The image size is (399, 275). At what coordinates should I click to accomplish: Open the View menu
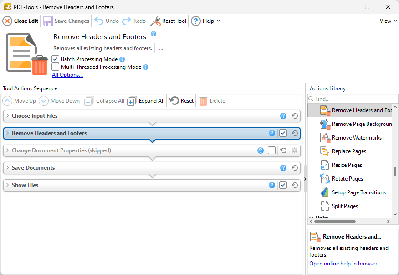pos(388,21)
